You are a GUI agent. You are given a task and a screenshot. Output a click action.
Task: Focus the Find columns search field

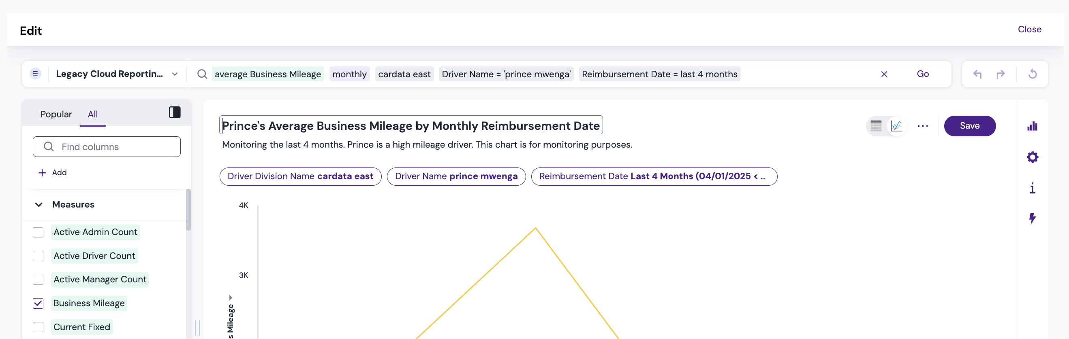(x=107, y=147)
